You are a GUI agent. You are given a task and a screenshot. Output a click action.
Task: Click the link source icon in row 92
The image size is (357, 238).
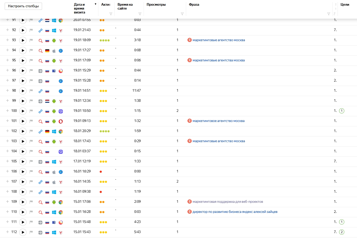pyautogui.click(x=41, y=31)
